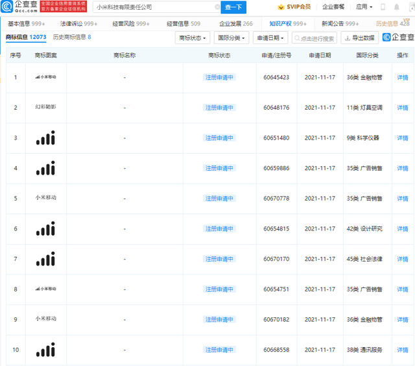
Task: Click the mobile phone icon in header
Action: click(x=382, y=7)
